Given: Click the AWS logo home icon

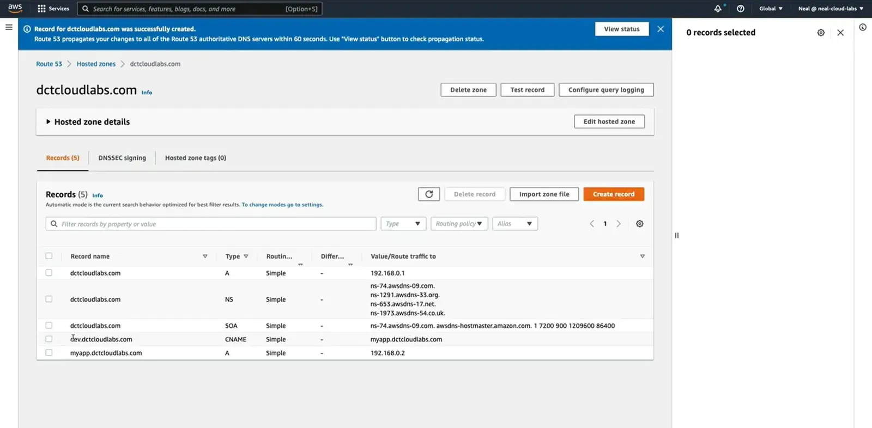Looking at the screenshot, I should pos(15,8).
